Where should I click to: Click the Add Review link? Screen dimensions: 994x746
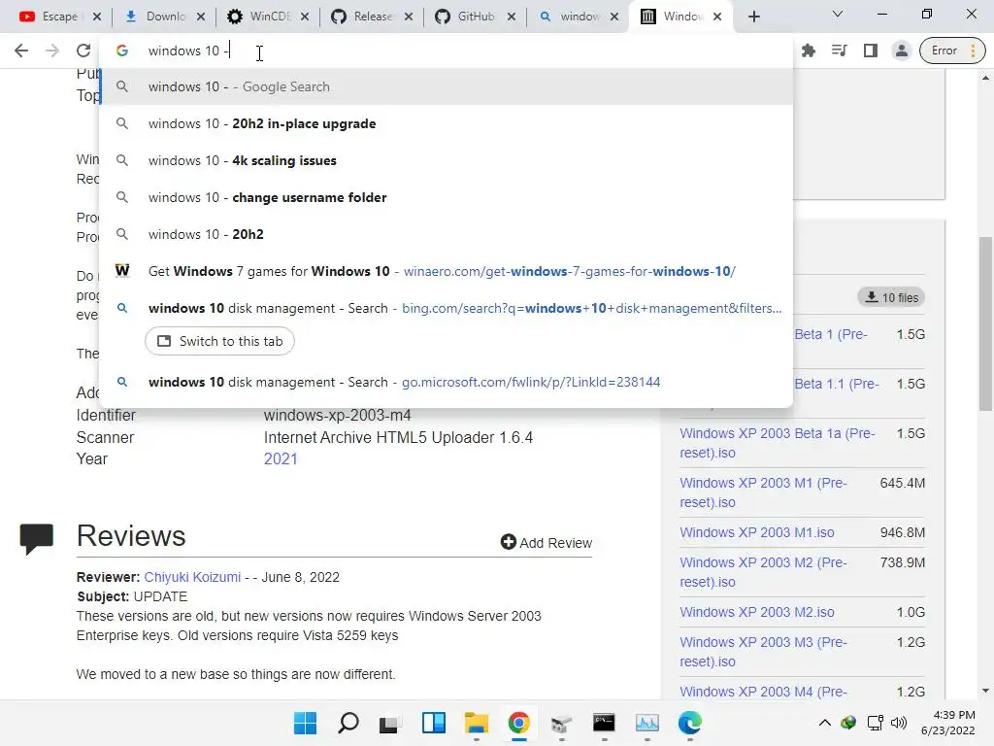point(547,542)
